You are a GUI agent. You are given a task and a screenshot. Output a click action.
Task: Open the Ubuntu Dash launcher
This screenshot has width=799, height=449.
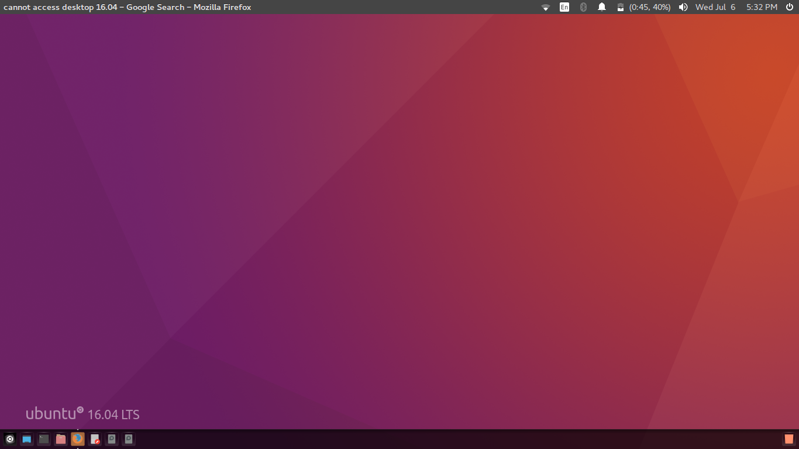[x=10, y=439]
